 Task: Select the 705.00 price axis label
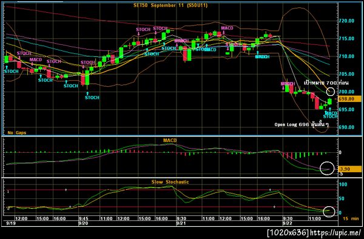(346, 74)
